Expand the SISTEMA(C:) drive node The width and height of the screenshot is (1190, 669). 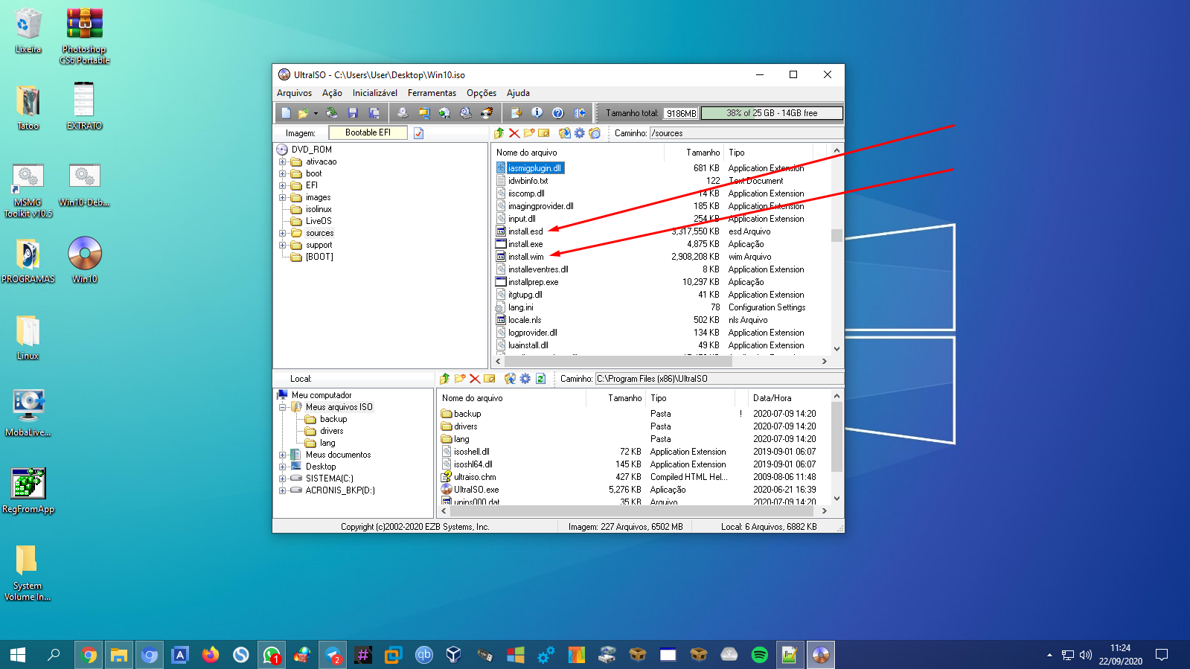click(x=283, y=478)
